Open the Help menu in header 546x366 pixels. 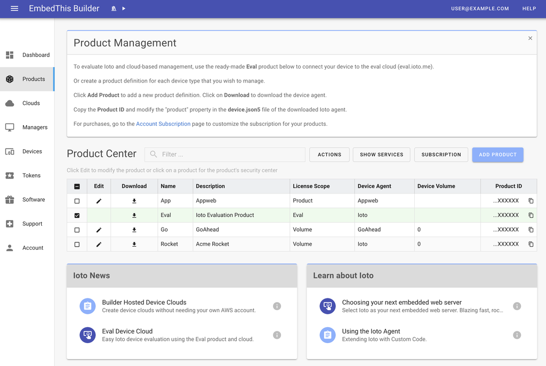click(529, 9)
